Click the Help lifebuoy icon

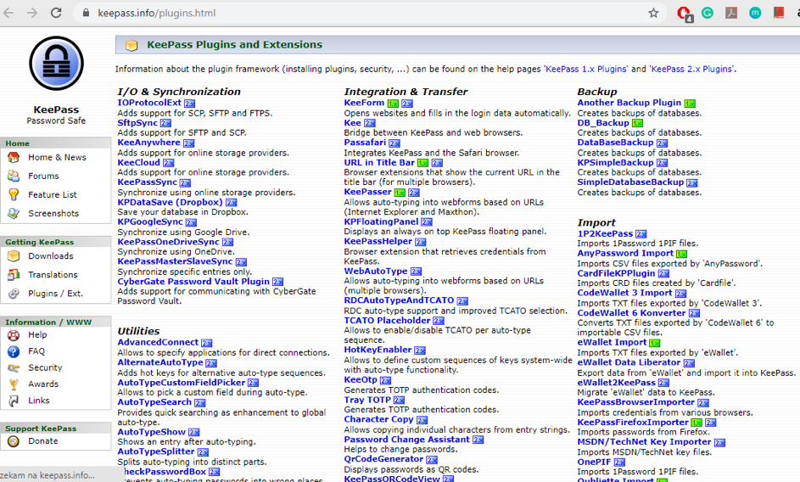pos(14,335)
